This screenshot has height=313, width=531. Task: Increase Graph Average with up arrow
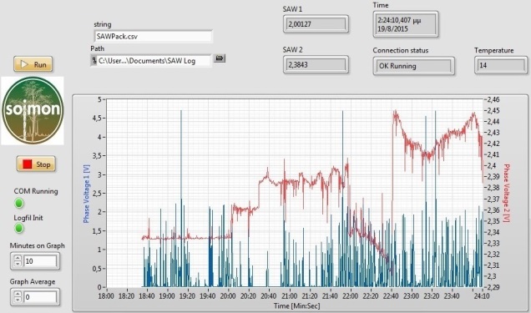[18, 295]
